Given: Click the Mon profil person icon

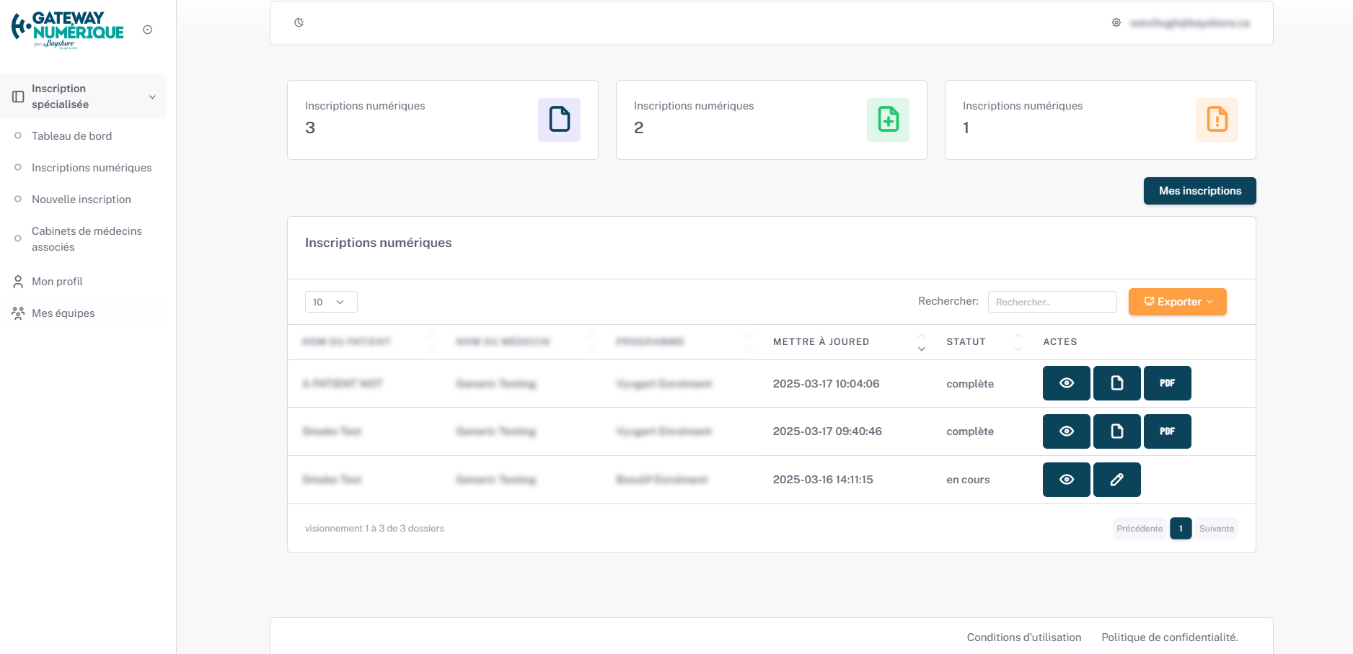Looking at the screenshot, I should 18,282.
